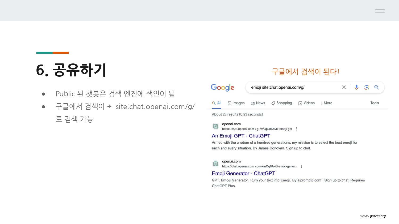Switch to the Videos tab

(x=306, y=103)
